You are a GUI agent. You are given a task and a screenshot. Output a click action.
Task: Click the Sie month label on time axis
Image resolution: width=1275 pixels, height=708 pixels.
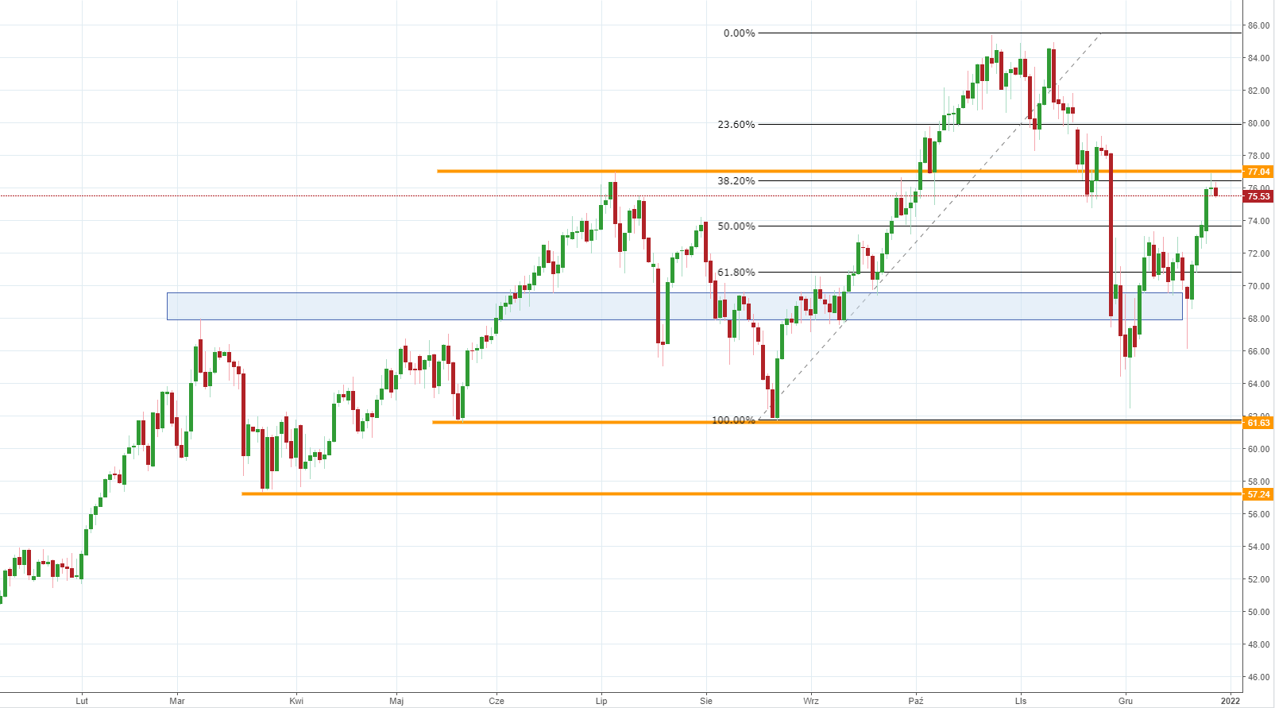(706, 701)
